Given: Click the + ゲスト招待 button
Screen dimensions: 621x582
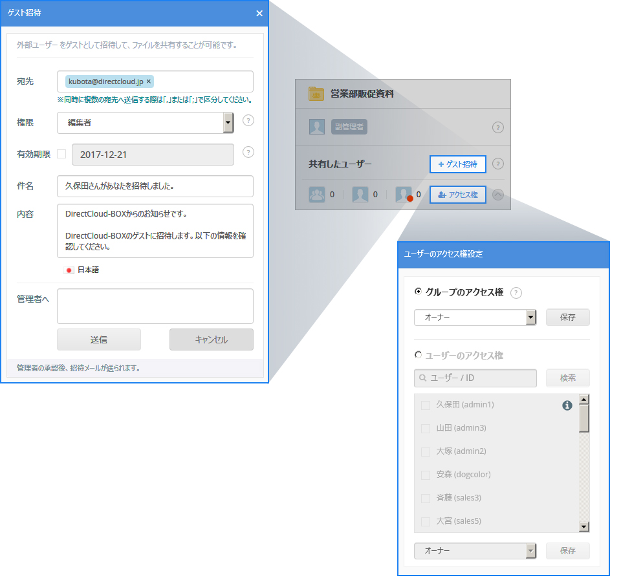Looking at the screenshot, I should 457,164.
